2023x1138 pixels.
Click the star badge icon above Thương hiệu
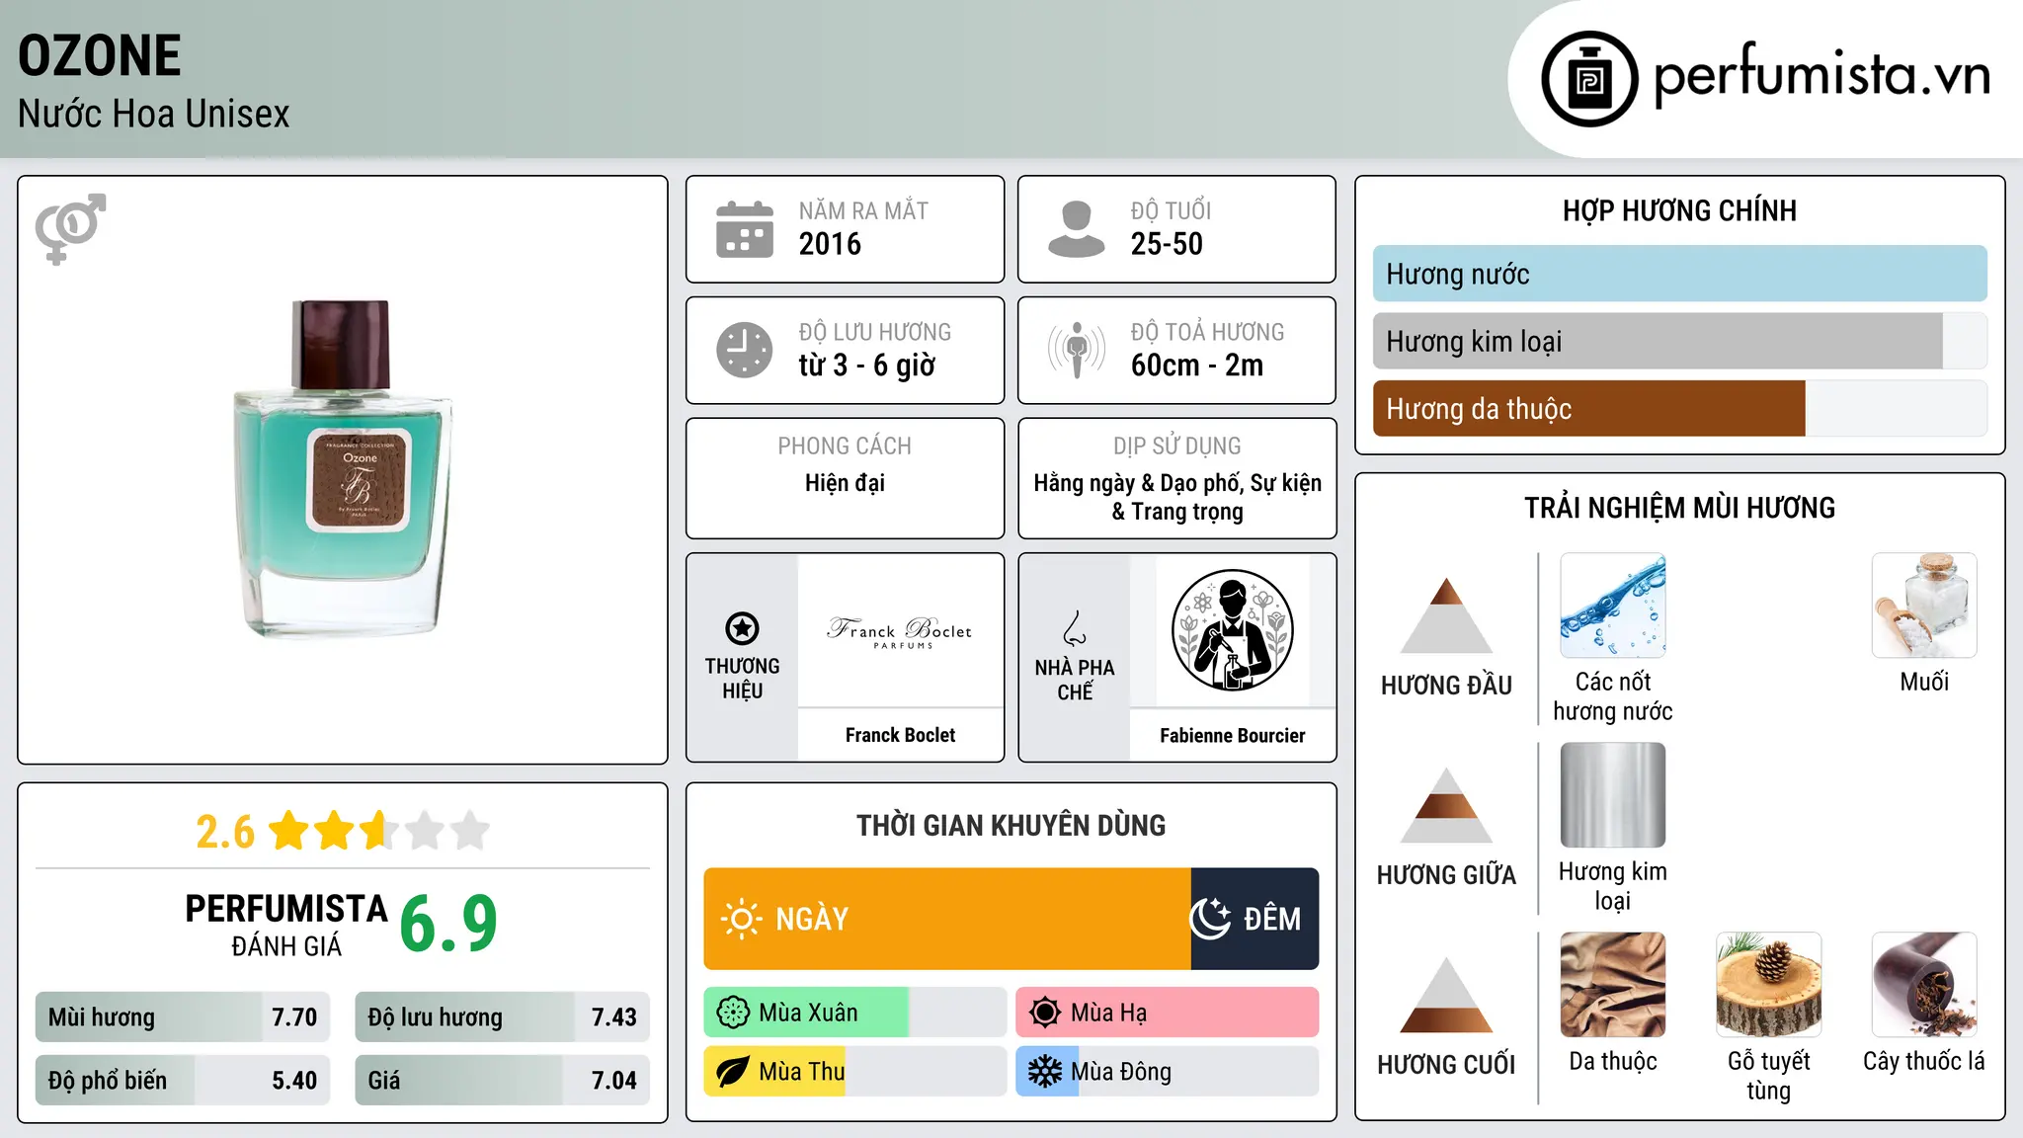742,628
